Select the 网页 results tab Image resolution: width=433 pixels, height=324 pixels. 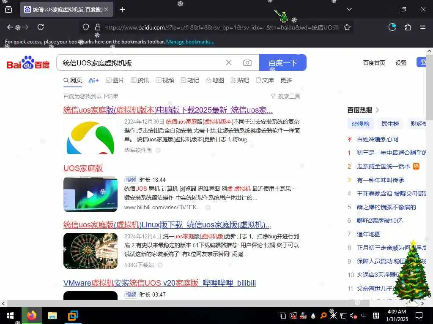tap(73, 80)
